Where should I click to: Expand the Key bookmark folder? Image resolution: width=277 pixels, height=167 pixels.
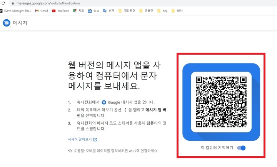[x=162, y=11]
